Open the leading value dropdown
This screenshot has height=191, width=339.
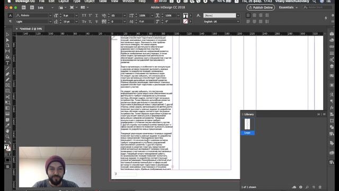76,22
